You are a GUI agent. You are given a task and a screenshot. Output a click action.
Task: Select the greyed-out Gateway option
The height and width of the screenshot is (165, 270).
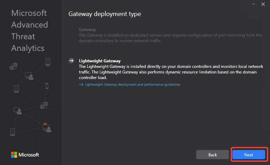87,30
